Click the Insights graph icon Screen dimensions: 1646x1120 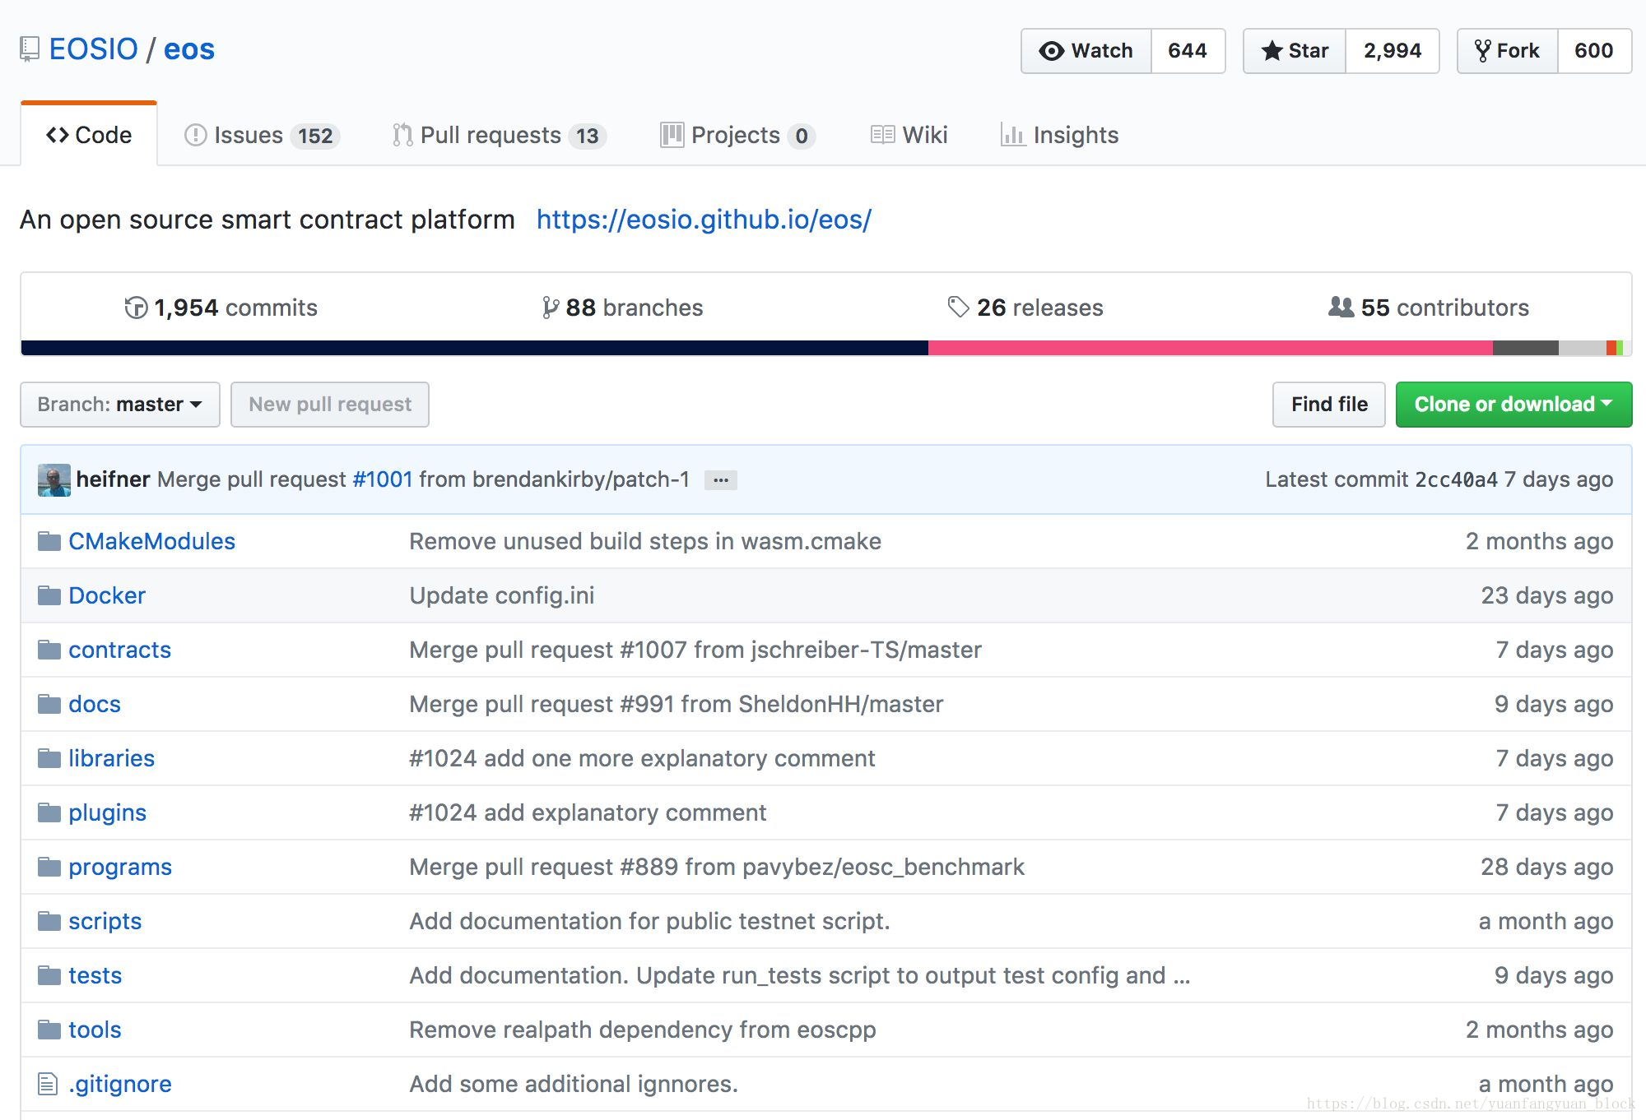coord(1012,135)
